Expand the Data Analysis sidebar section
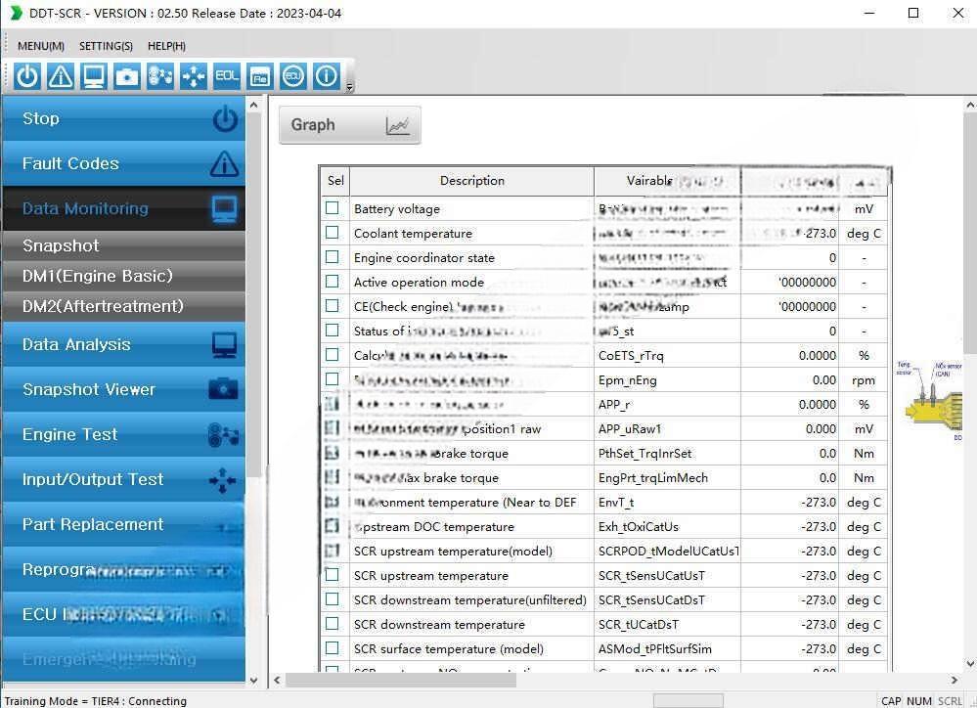This screenshot has width=977, height=708. [123, 344]
